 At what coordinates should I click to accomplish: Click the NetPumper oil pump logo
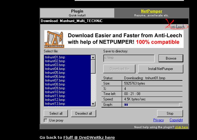point(54,39)
